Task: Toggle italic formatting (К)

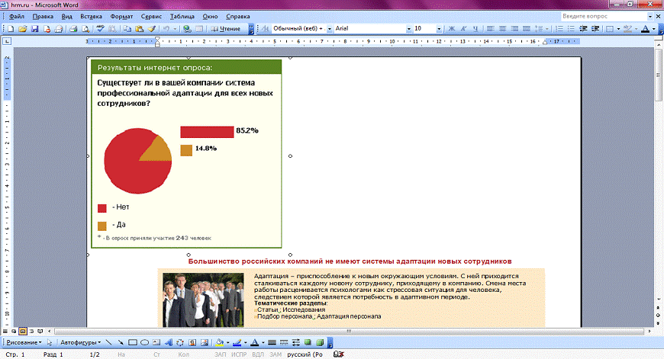Action: coord(463,28)
